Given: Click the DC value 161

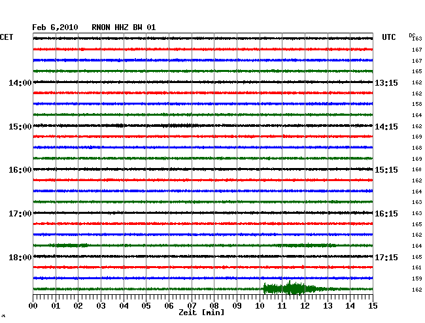Looking at the screenshot, I should coord(417,267).
